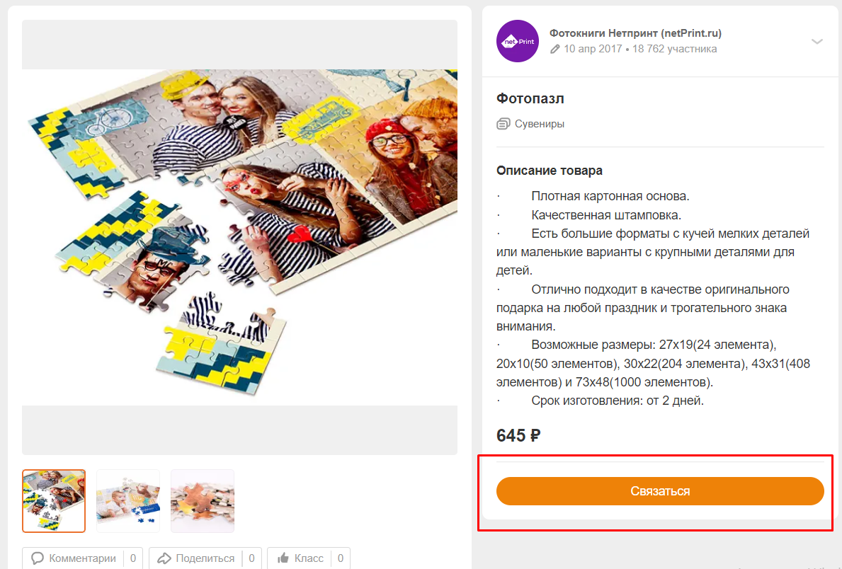Select the baby puzzle thumbnail
The width and height of the screenshot is (842, 569).
127,501
